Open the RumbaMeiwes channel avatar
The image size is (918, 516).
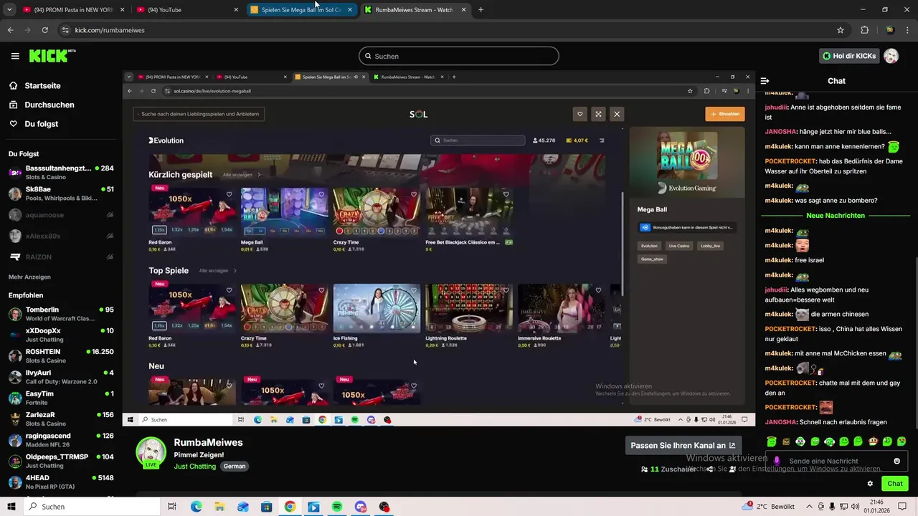[151, 451]
